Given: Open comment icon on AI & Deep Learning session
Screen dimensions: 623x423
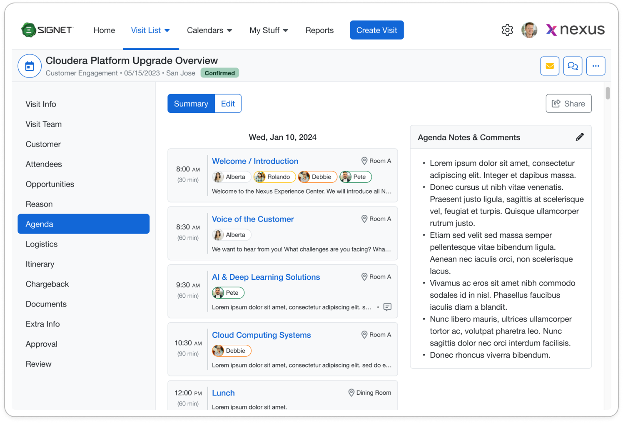Looking at the screenshot, I should pos(387,307).
